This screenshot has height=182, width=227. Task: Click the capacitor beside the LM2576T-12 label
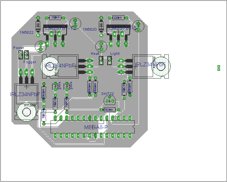click(x=75, y=23)
